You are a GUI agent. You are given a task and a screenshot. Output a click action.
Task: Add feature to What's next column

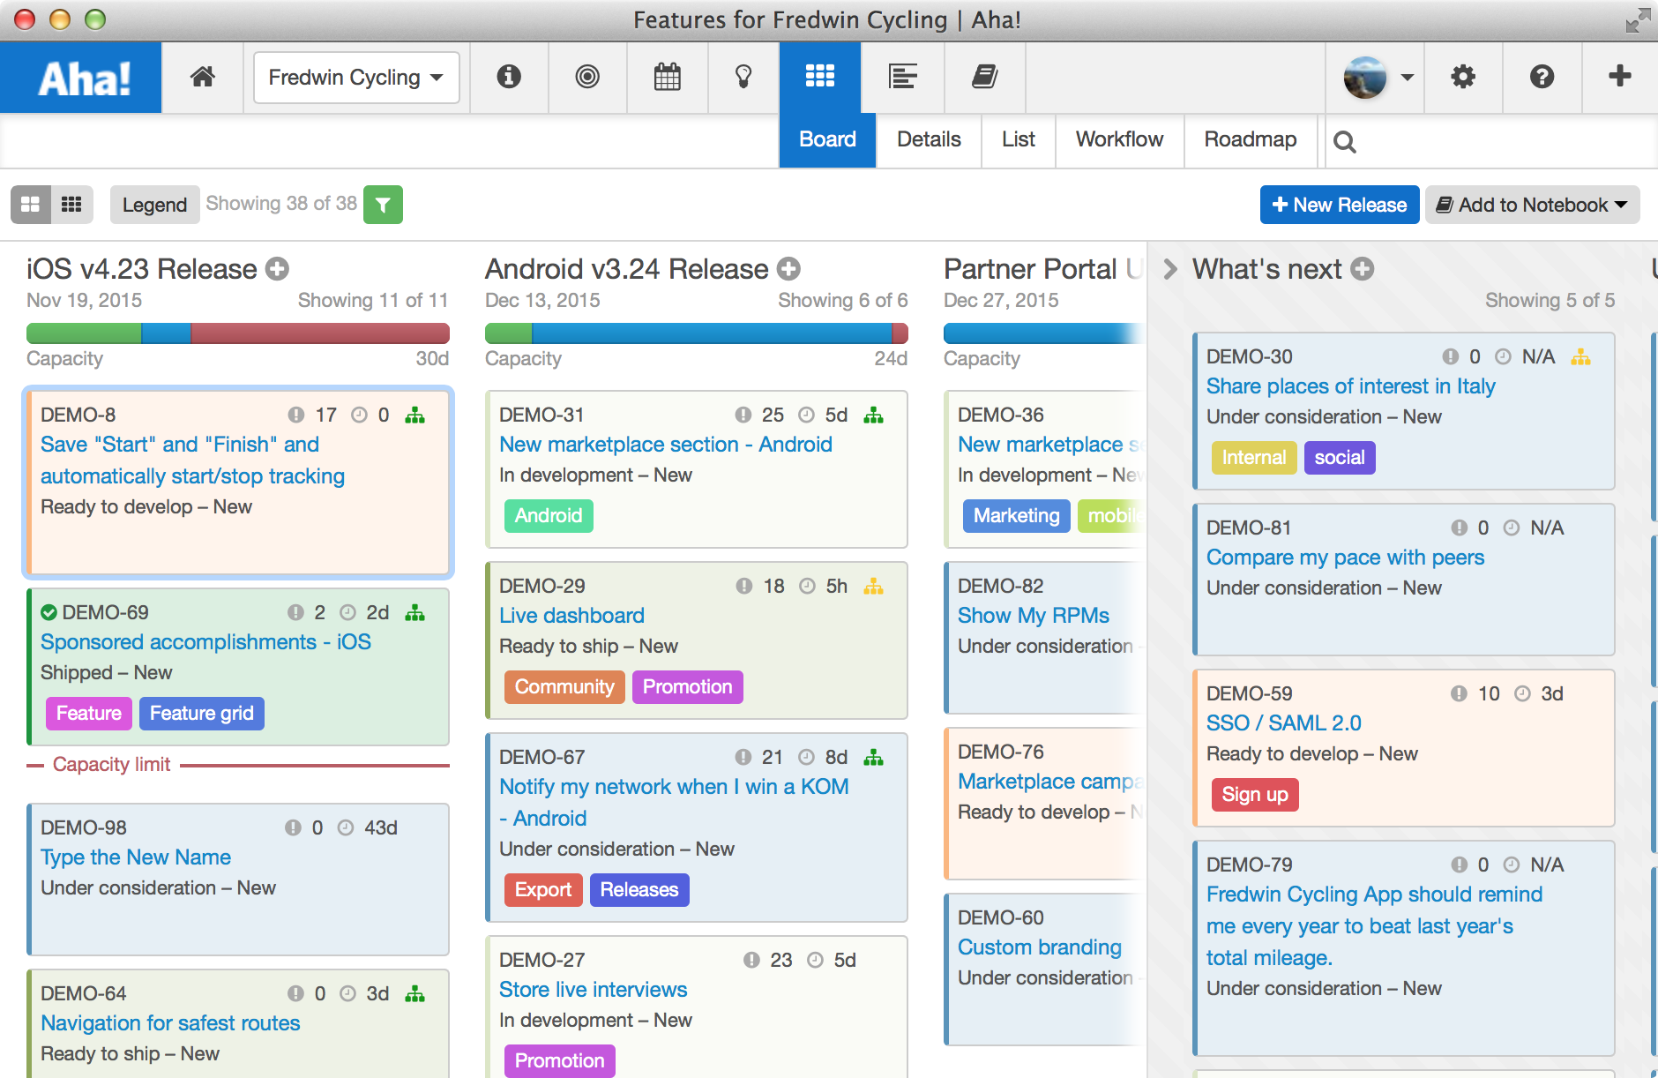(1363, 269)
